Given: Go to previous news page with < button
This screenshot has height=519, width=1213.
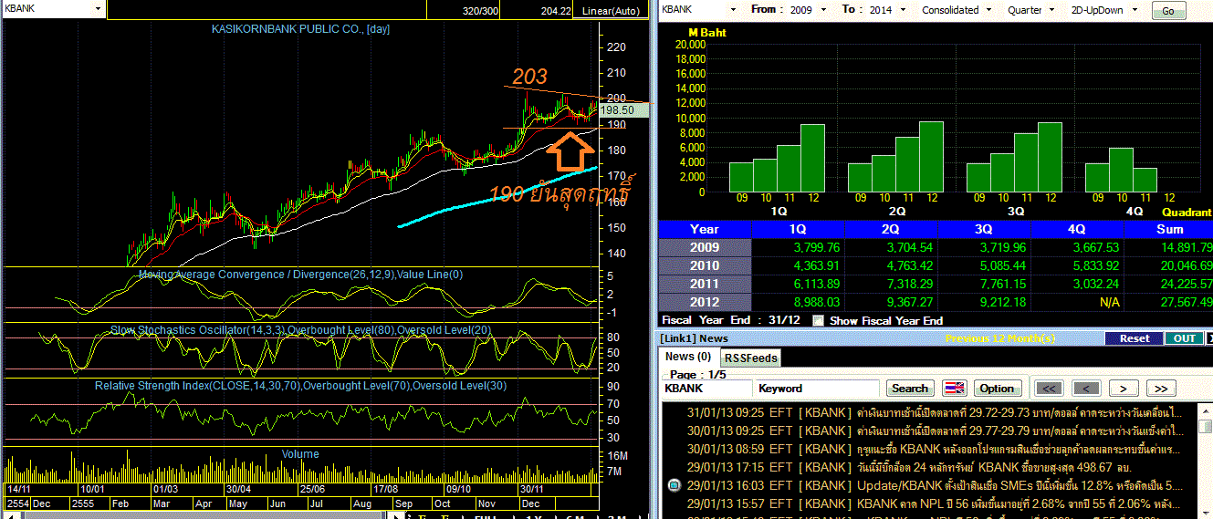Looking at the screenshot, I should [1086, 388].
